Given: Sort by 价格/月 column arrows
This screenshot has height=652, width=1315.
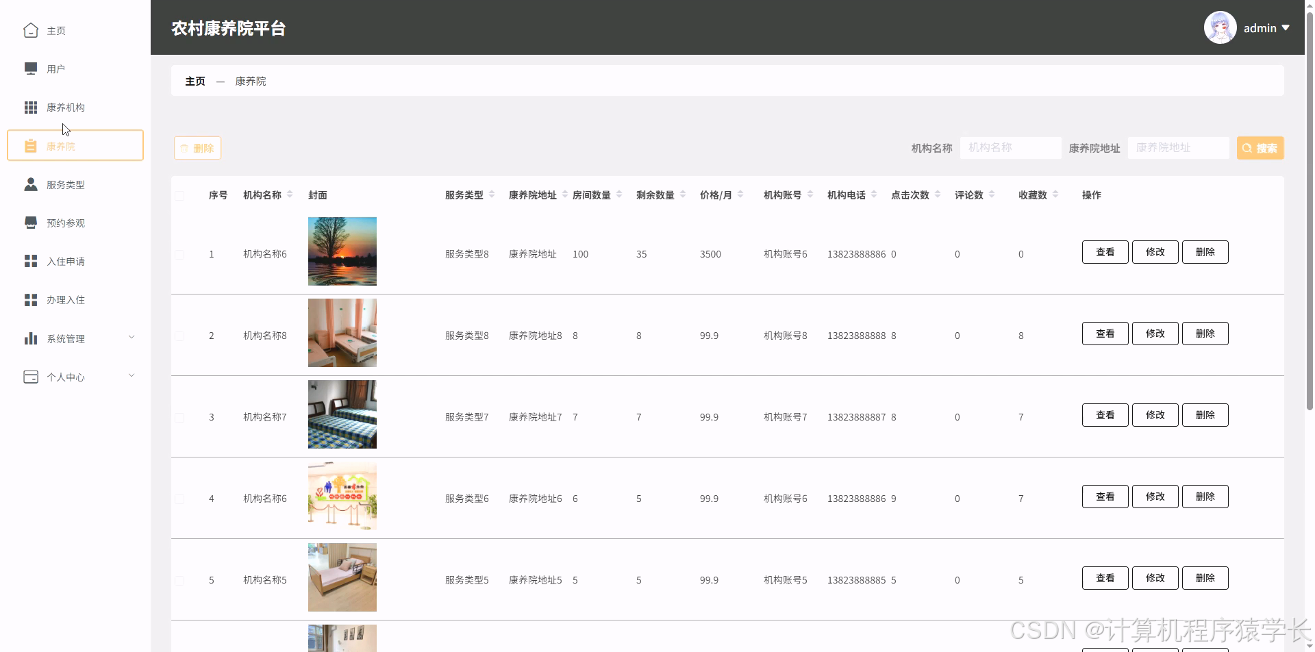Looking at the screenshot, I should tap(740, 195).
